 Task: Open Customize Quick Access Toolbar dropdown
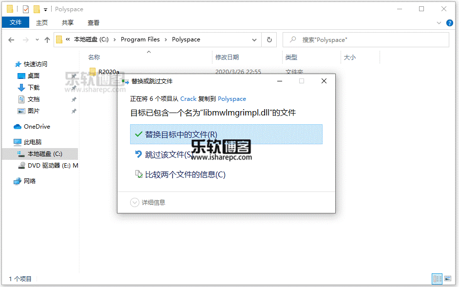(x=45, y=9)
